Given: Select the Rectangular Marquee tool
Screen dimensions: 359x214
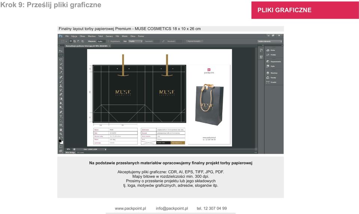Looking at the screenshot, I should click(x=61, y=55).
